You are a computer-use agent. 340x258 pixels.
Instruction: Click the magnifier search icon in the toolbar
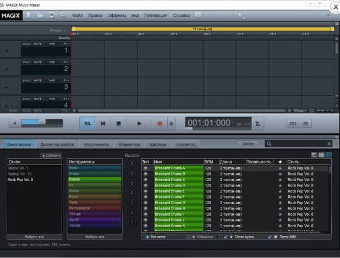(x=63, y=15)
